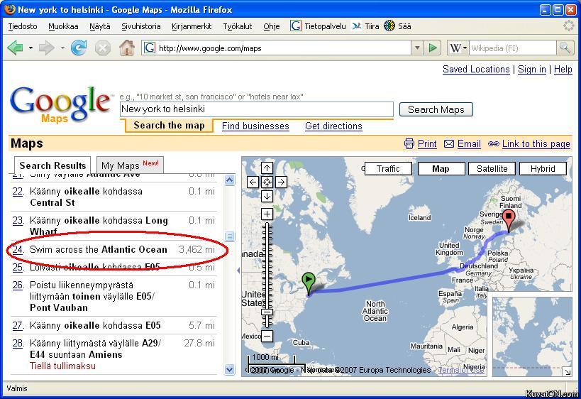The image size is (581, 399).
Task: Open the Sivuhistoria menu
Action: coord(141,26)
